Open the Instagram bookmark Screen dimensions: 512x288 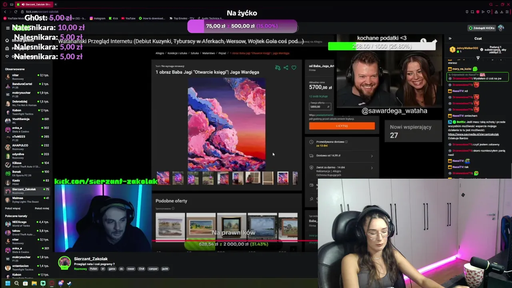click(x=97, y=18)
